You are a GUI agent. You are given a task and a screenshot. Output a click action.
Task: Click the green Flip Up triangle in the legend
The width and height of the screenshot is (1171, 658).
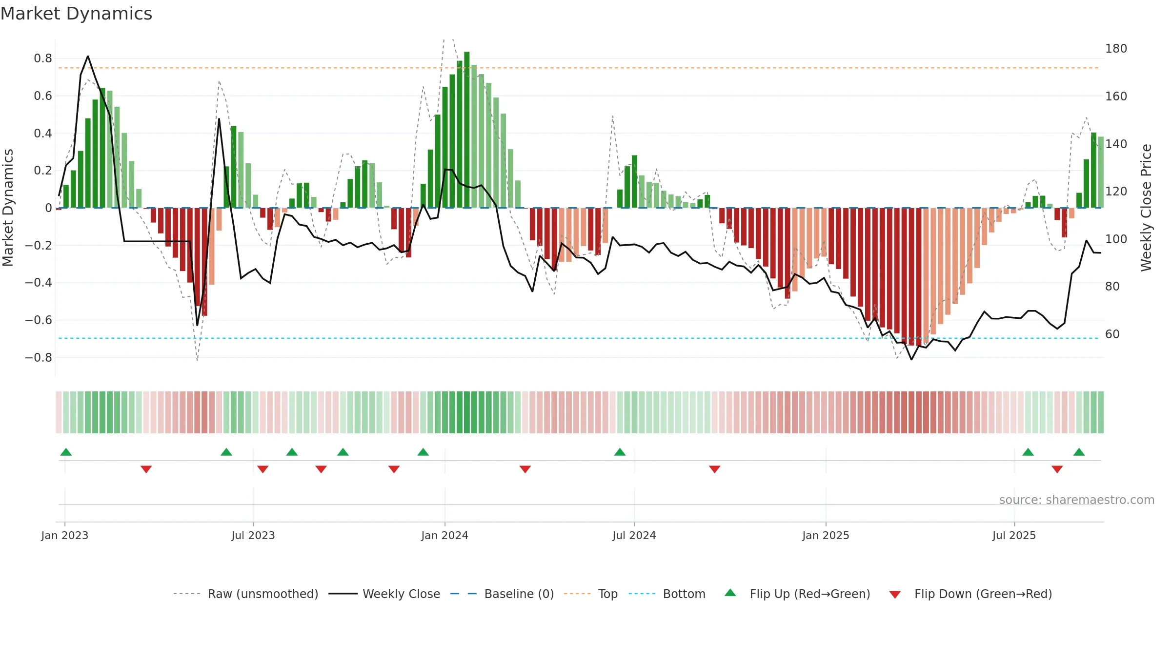730,593
